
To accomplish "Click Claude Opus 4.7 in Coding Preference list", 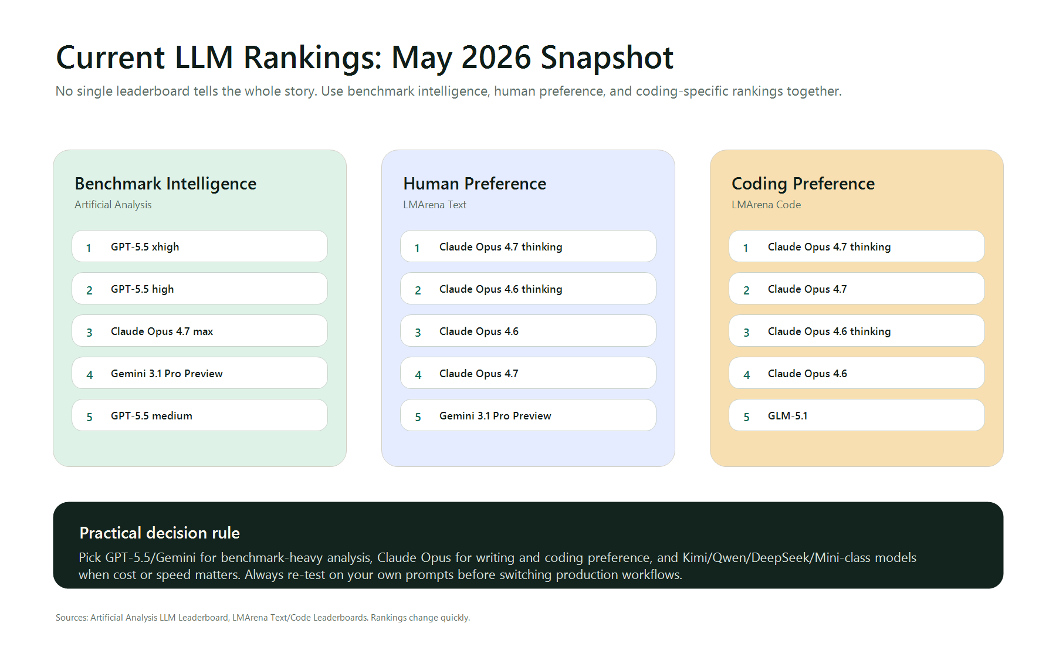I will [857, 289].
